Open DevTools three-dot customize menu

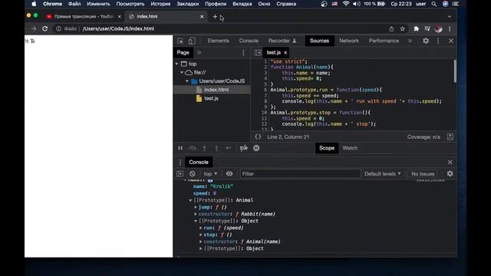(x=438, y=41)
